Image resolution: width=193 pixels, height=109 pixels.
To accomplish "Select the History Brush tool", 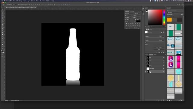I will tap(2, 27).
